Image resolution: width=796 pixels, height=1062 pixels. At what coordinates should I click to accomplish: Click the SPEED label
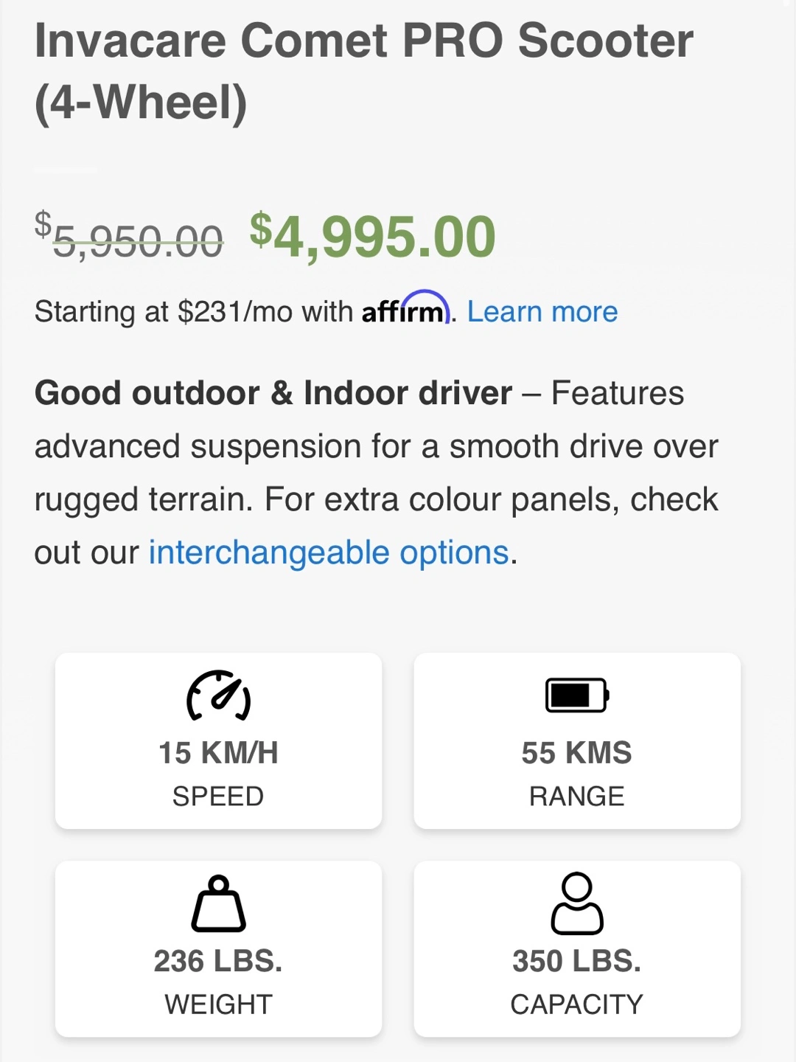(x=218, y=796)
